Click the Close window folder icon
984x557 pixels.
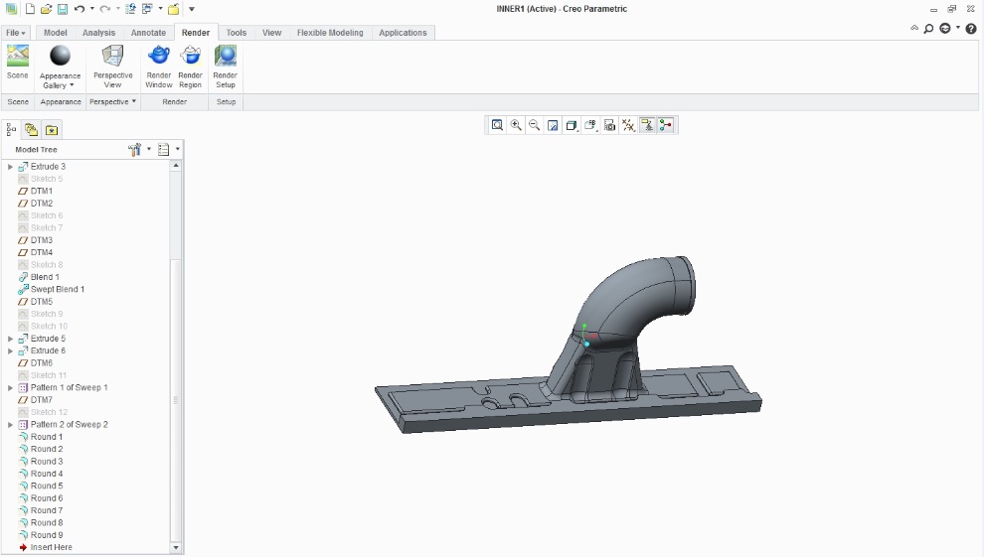coord(174,9)
